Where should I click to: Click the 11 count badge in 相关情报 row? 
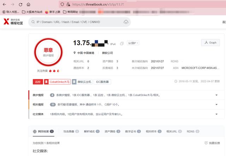pyautogui.click(x=53, y=104)
